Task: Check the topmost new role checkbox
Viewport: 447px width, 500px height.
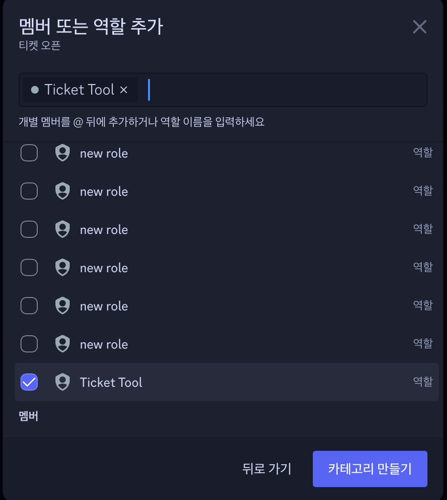Action: point(29,153)
